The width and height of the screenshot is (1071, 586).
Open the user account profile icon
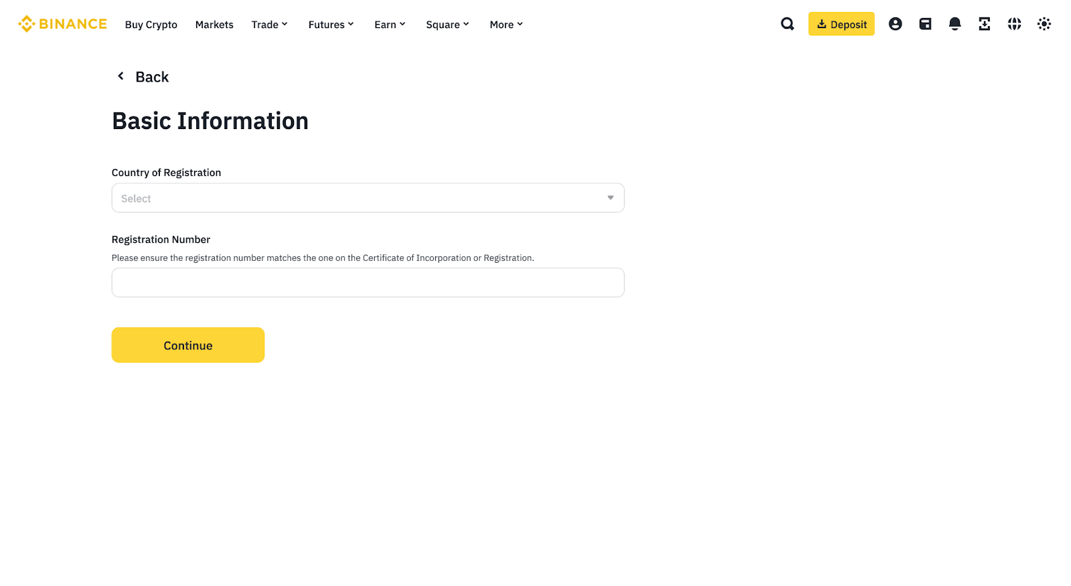click(x=895, y=24)
